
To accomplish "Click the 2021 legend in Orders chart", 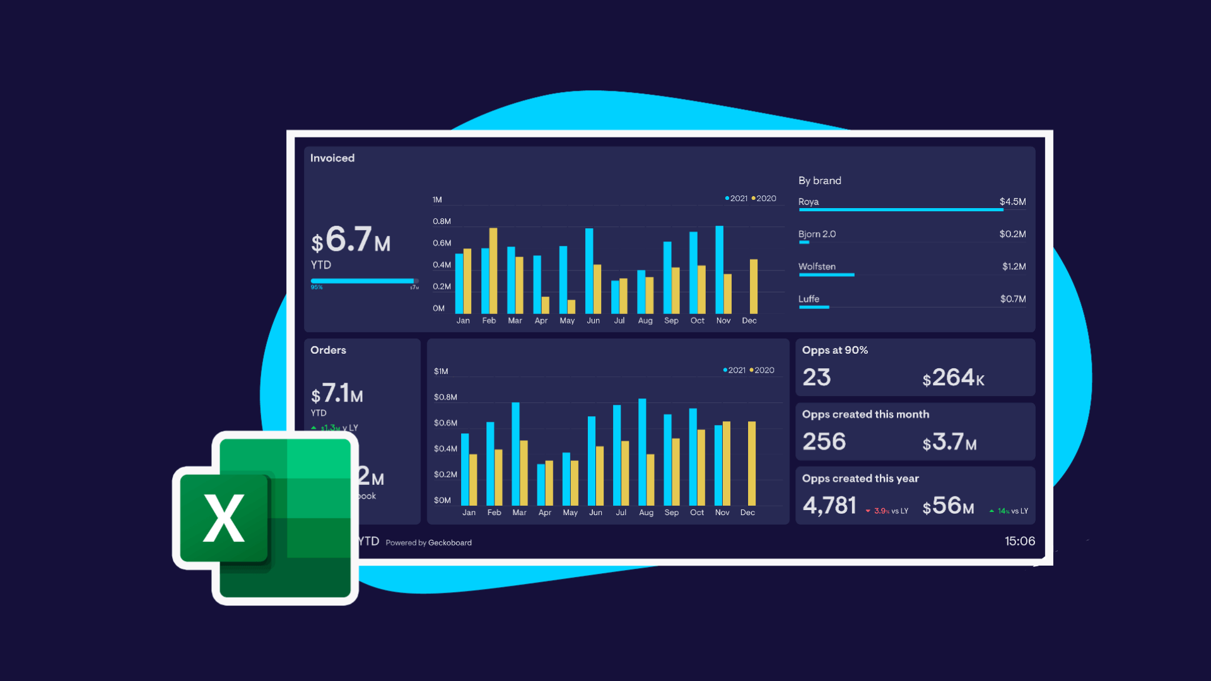I will (734, 370).
